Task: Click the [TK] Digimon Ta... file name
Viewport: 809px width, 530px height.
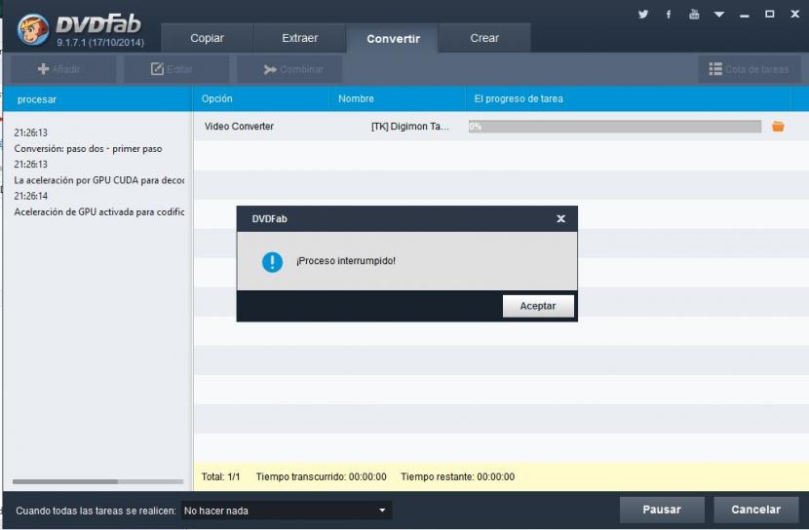Action: [410, 127]
